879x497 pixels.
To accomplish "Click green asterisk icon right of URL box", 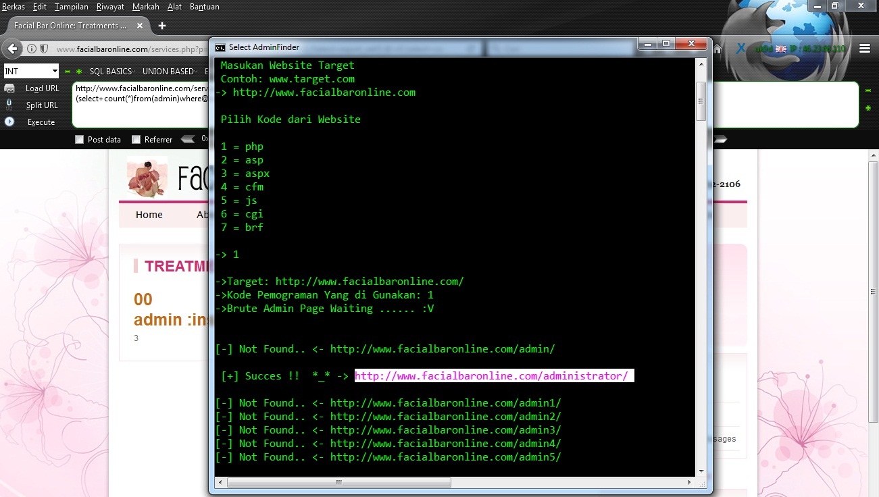I will [868, 108].
